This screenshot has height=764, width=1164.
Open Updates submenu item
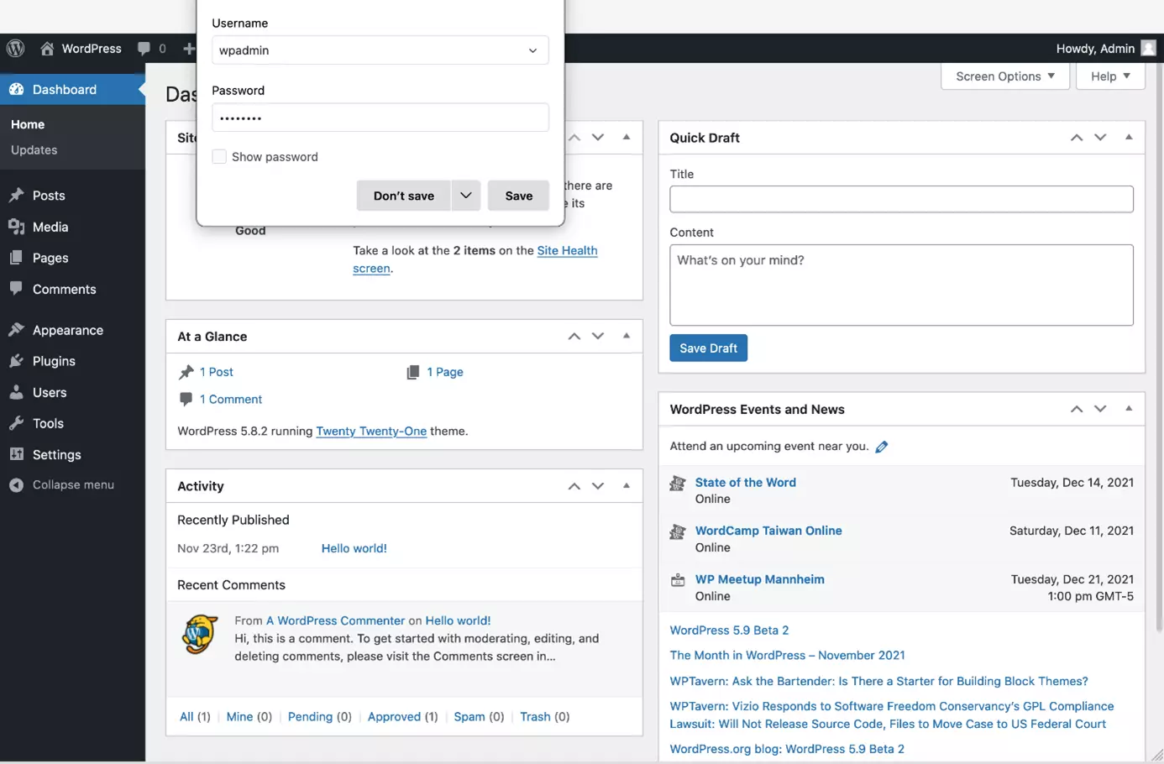click(34, 150)
